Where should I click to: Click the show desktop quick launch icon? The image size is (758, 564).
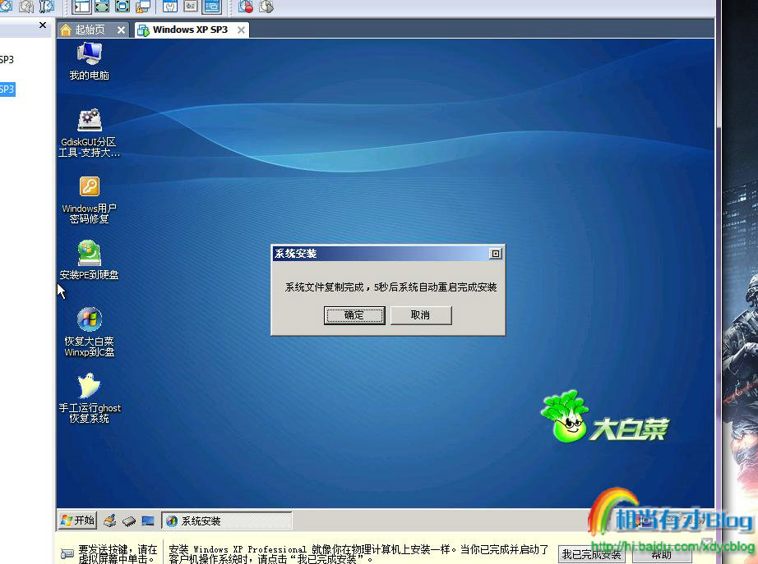(x=148, y=521)
